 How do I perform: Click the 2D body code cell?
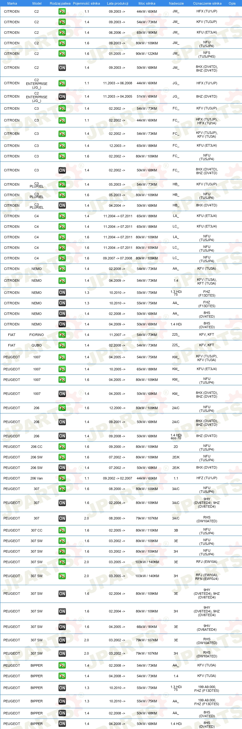[176, 447]
